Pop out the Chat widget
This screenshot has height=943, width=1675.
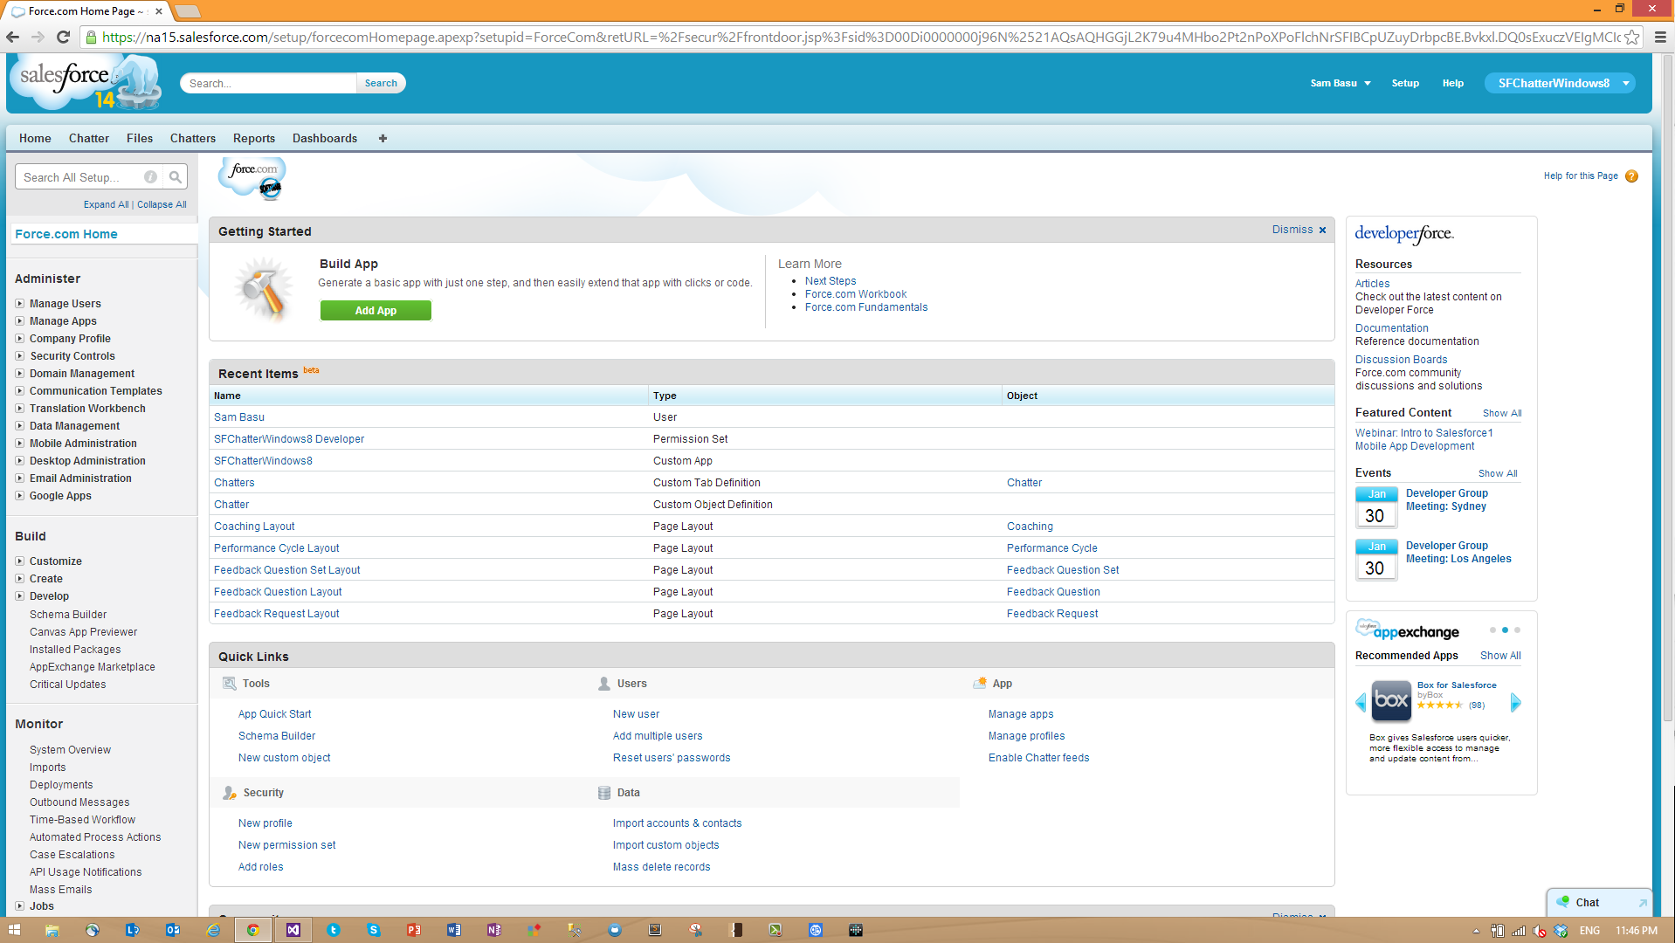pos(1642,903)
